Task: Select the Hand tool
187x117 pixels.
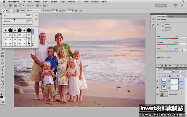Action: pos(2,88)
